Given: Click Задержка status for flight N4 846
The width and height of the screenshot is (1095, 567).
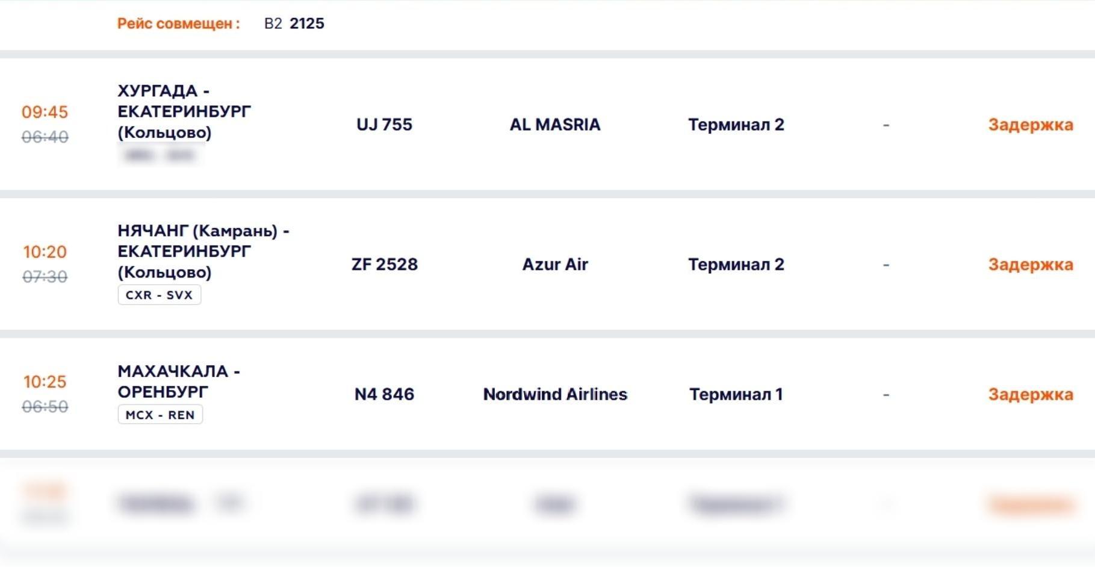Looking at the screenshot, I should pos(1030,394).
